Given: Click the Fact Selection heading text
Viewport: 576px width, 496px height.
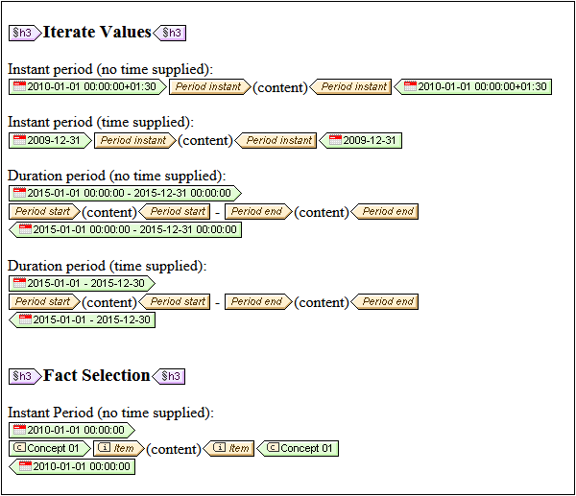Looking at the screenshot, I should tap(96, 375).
